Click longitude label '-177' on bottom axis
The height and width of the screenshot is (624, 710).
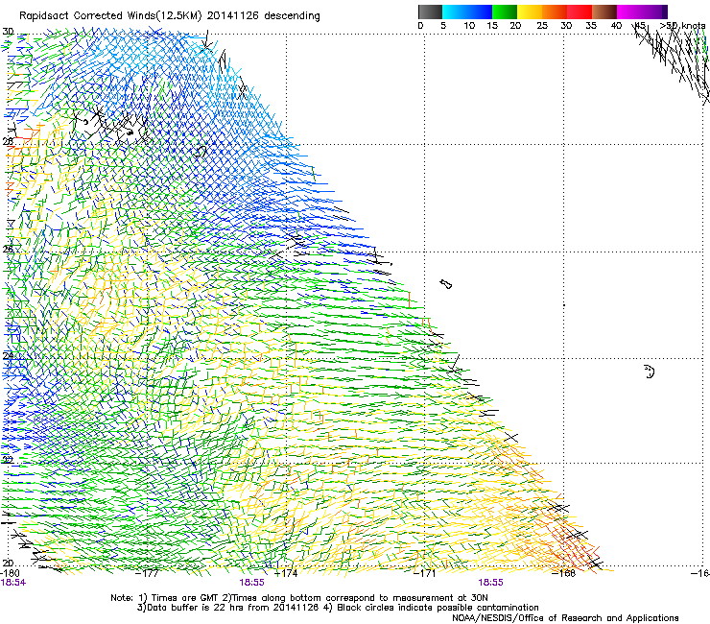[x=148, y=573]
